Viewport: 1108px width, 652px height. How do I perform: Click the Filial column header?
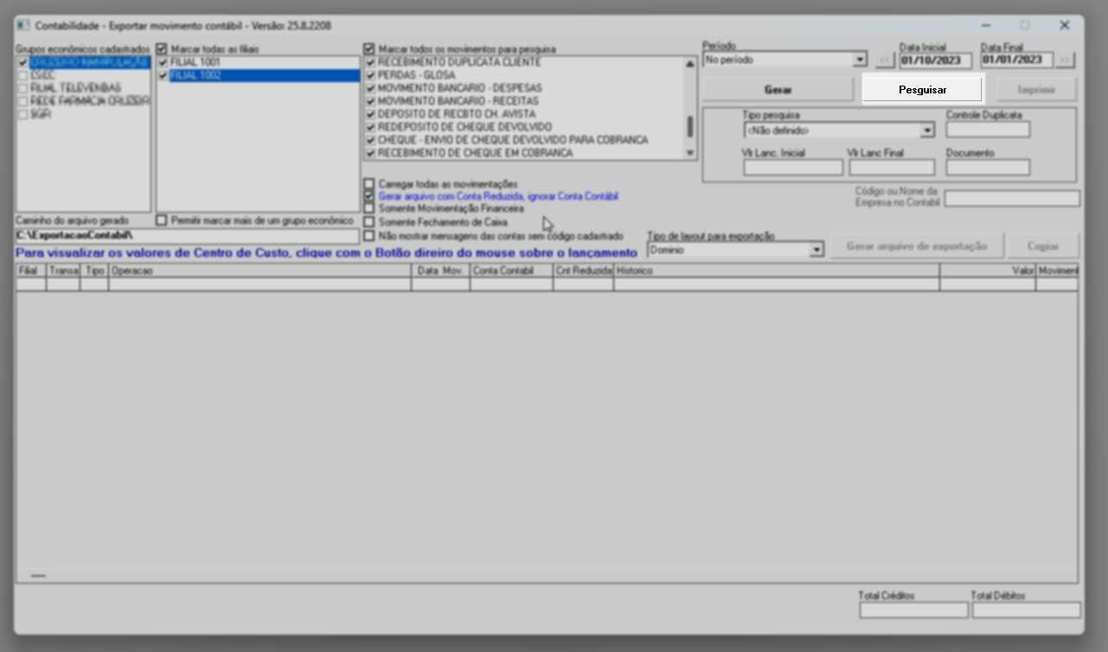point(31,271)
